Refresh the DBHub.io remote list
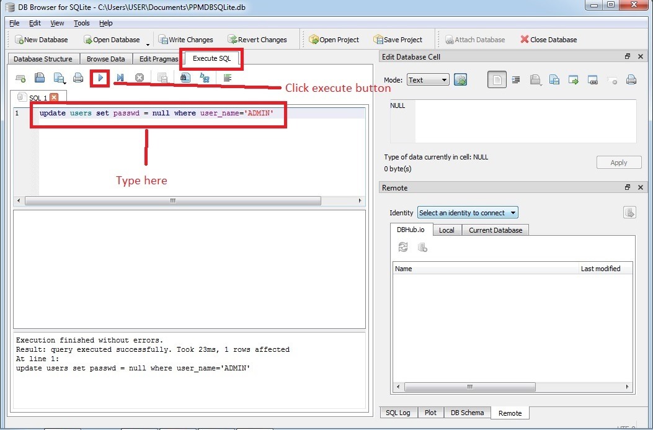This screenshot has height=430, width=653. [x=402, y=248]
